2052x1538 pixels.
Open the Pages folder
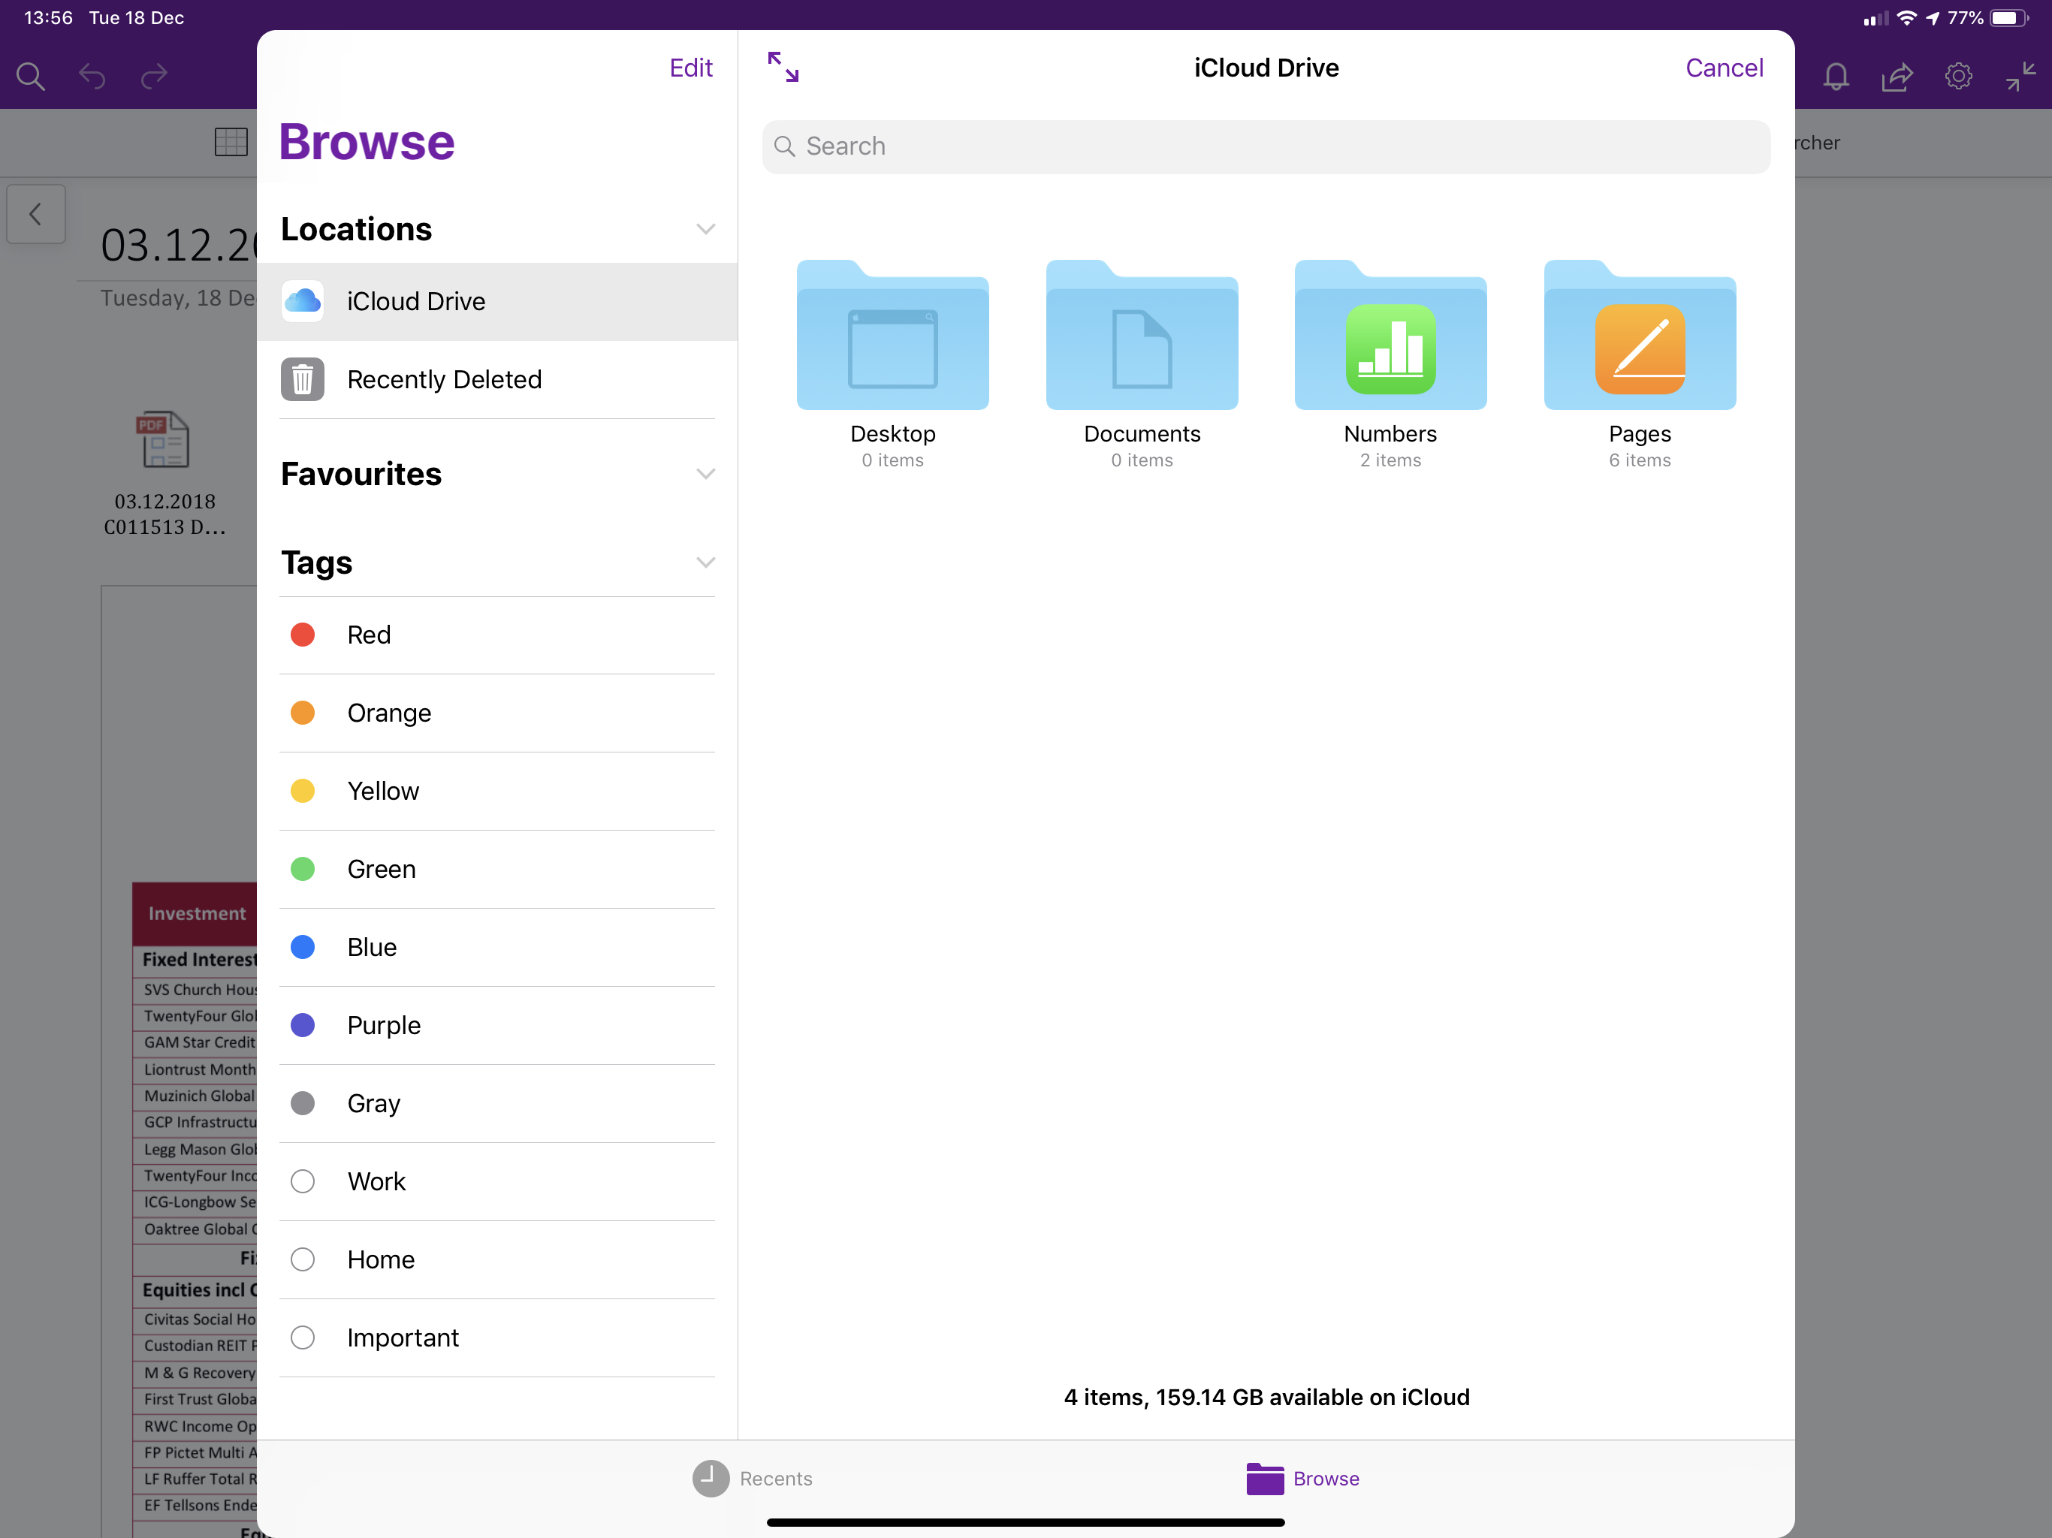click(1639, 364)
